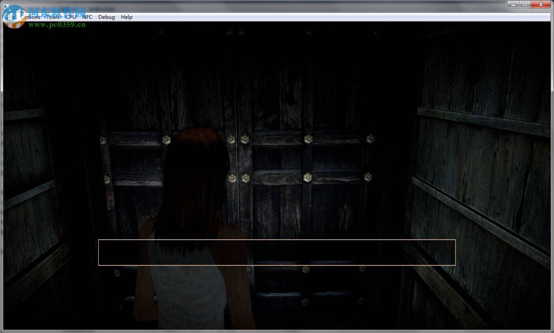Image resolution: width=554 pixels, height=333 pixels.
Task: Open the CPU menu
Action: point(71,17)
